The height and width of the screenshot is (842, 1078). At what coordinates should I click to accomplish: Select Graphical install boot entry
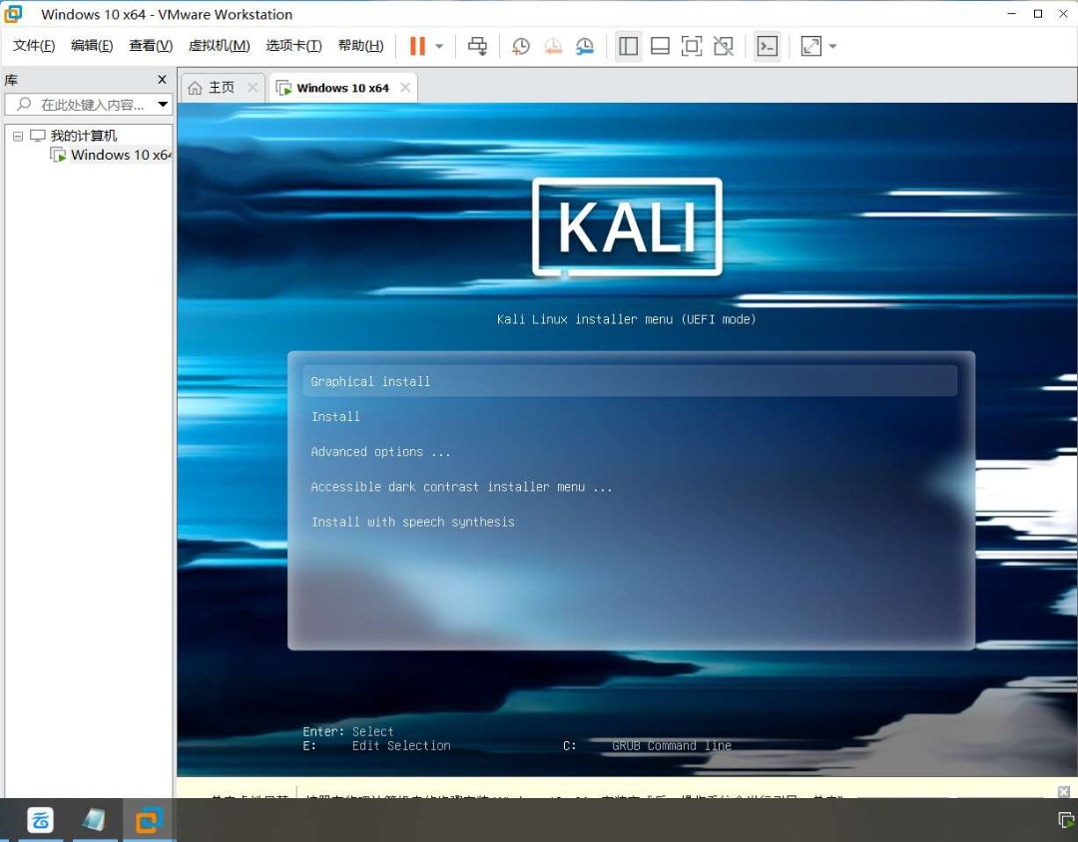(370, 381)
